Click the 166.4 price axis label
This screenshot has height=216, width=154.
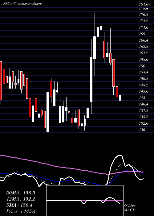click(x=144, y=40)
